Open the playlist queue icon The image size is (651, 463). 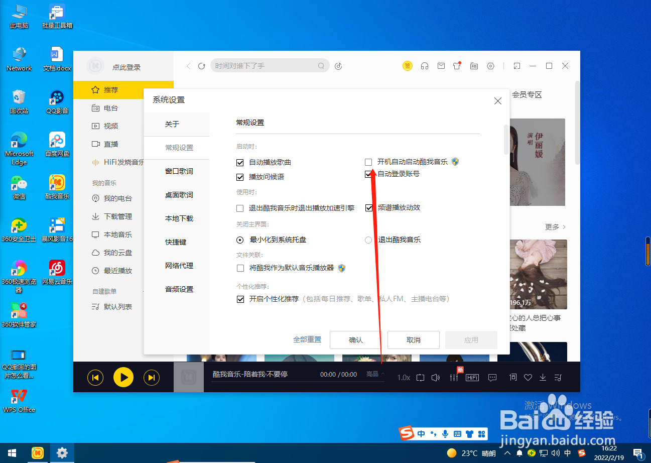coord(558,377)
